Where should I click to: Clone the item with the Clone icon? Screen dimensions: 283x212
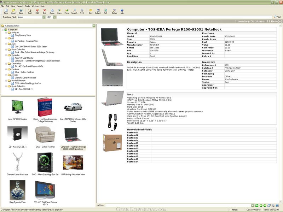(x=52, y=11)
